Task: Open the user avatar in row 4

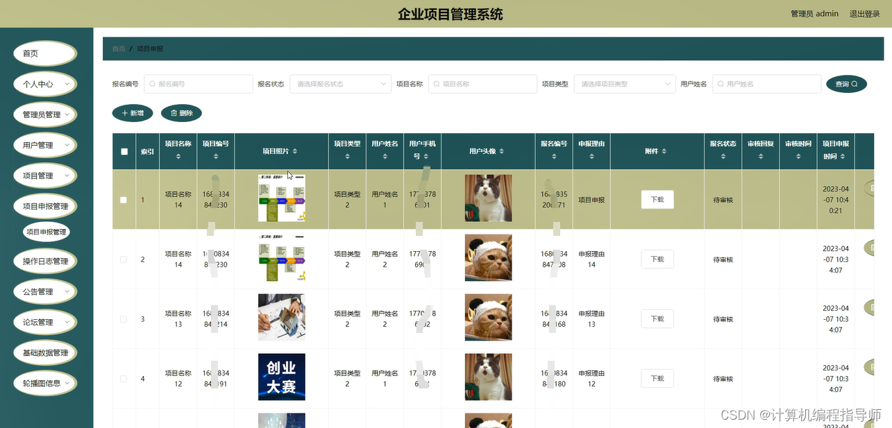Action: (x=489, y=377)
